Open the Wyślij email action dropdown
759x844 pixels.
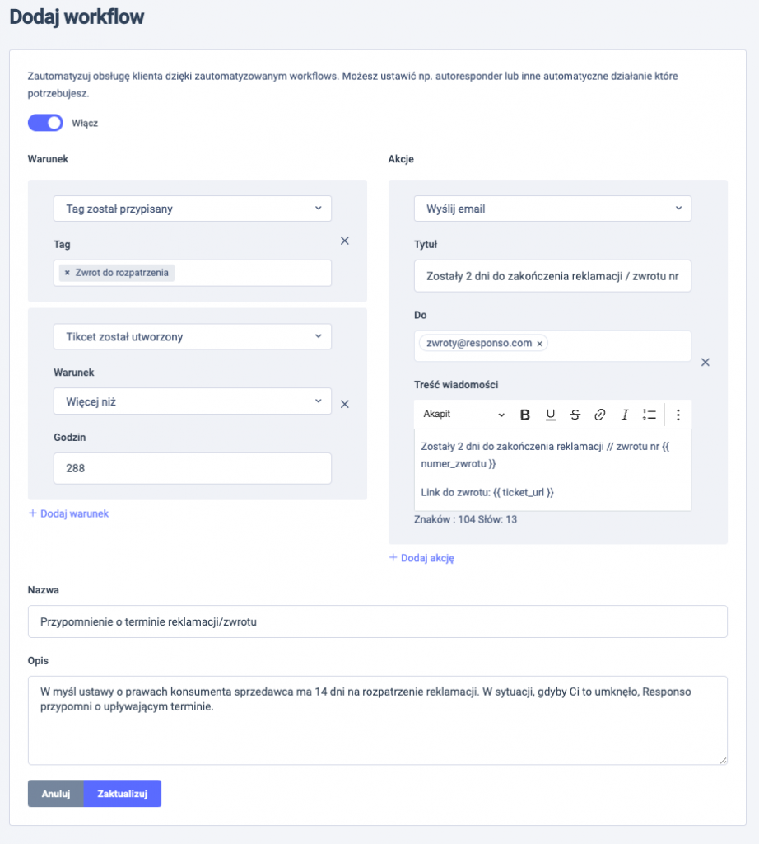(x=552, y=209)
